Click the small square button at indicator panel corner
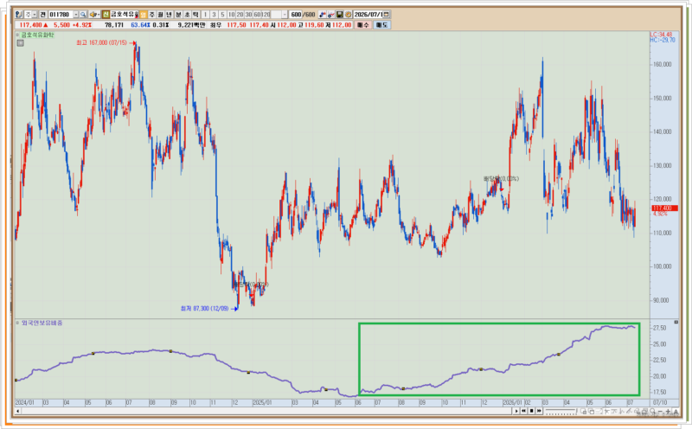Viewport: 692px width, 429px height. [676, 323]
